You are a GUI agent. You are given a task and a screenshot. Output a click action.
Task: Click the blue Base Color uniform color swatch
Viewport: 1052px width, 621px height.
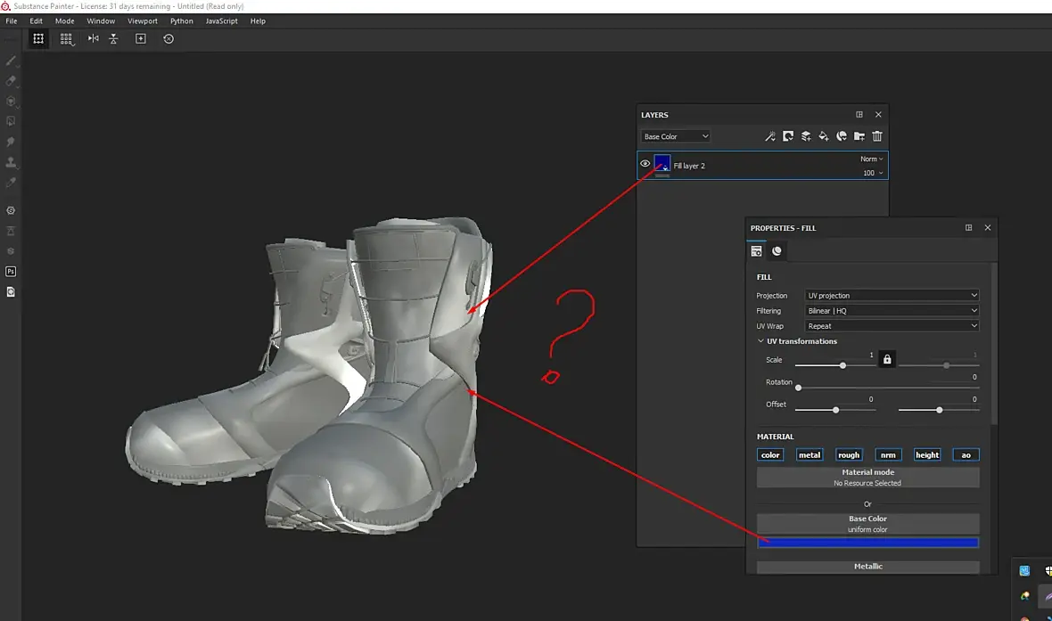click(x=867, y=543)
